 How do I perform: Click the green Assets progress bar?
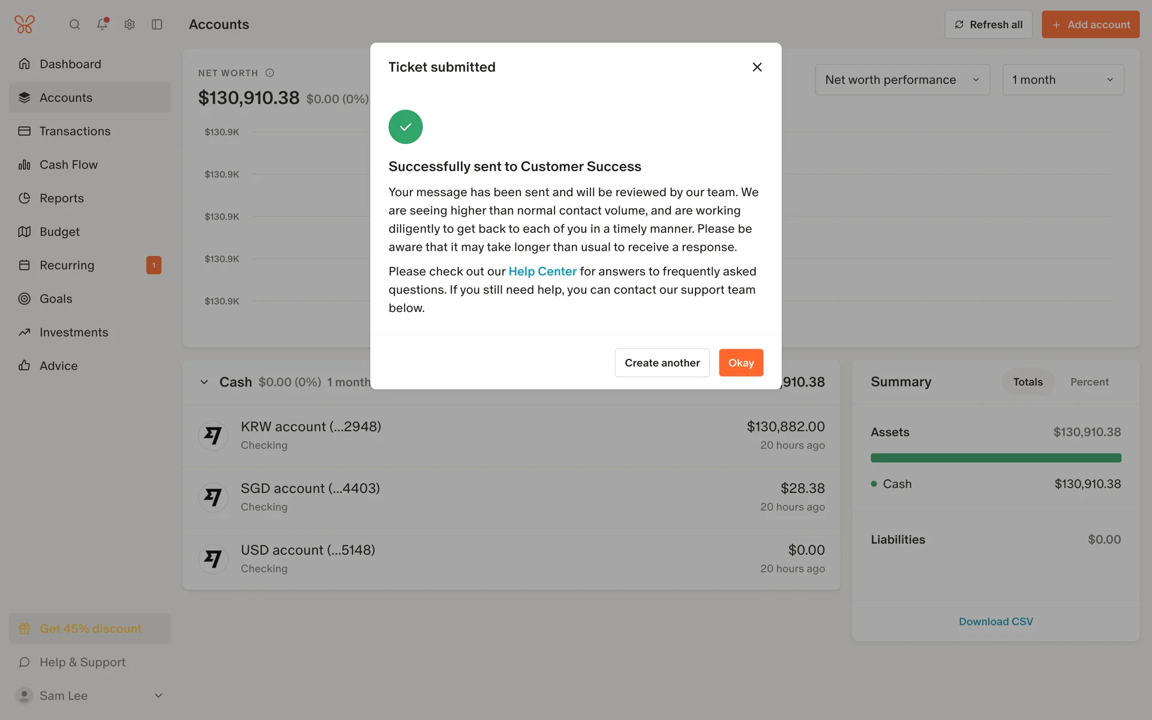(995, 458)
